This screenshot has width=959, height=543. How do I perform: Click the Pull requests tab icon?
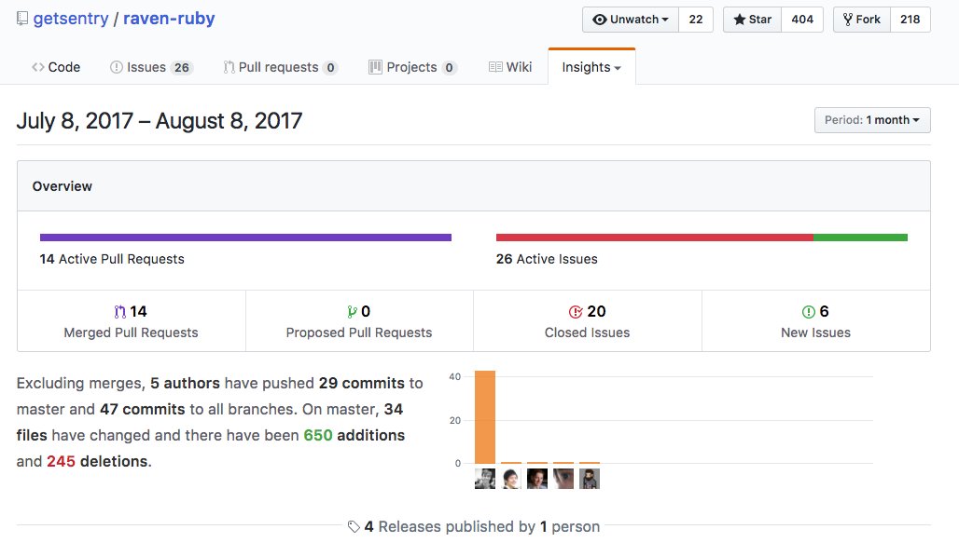(229, 67)
